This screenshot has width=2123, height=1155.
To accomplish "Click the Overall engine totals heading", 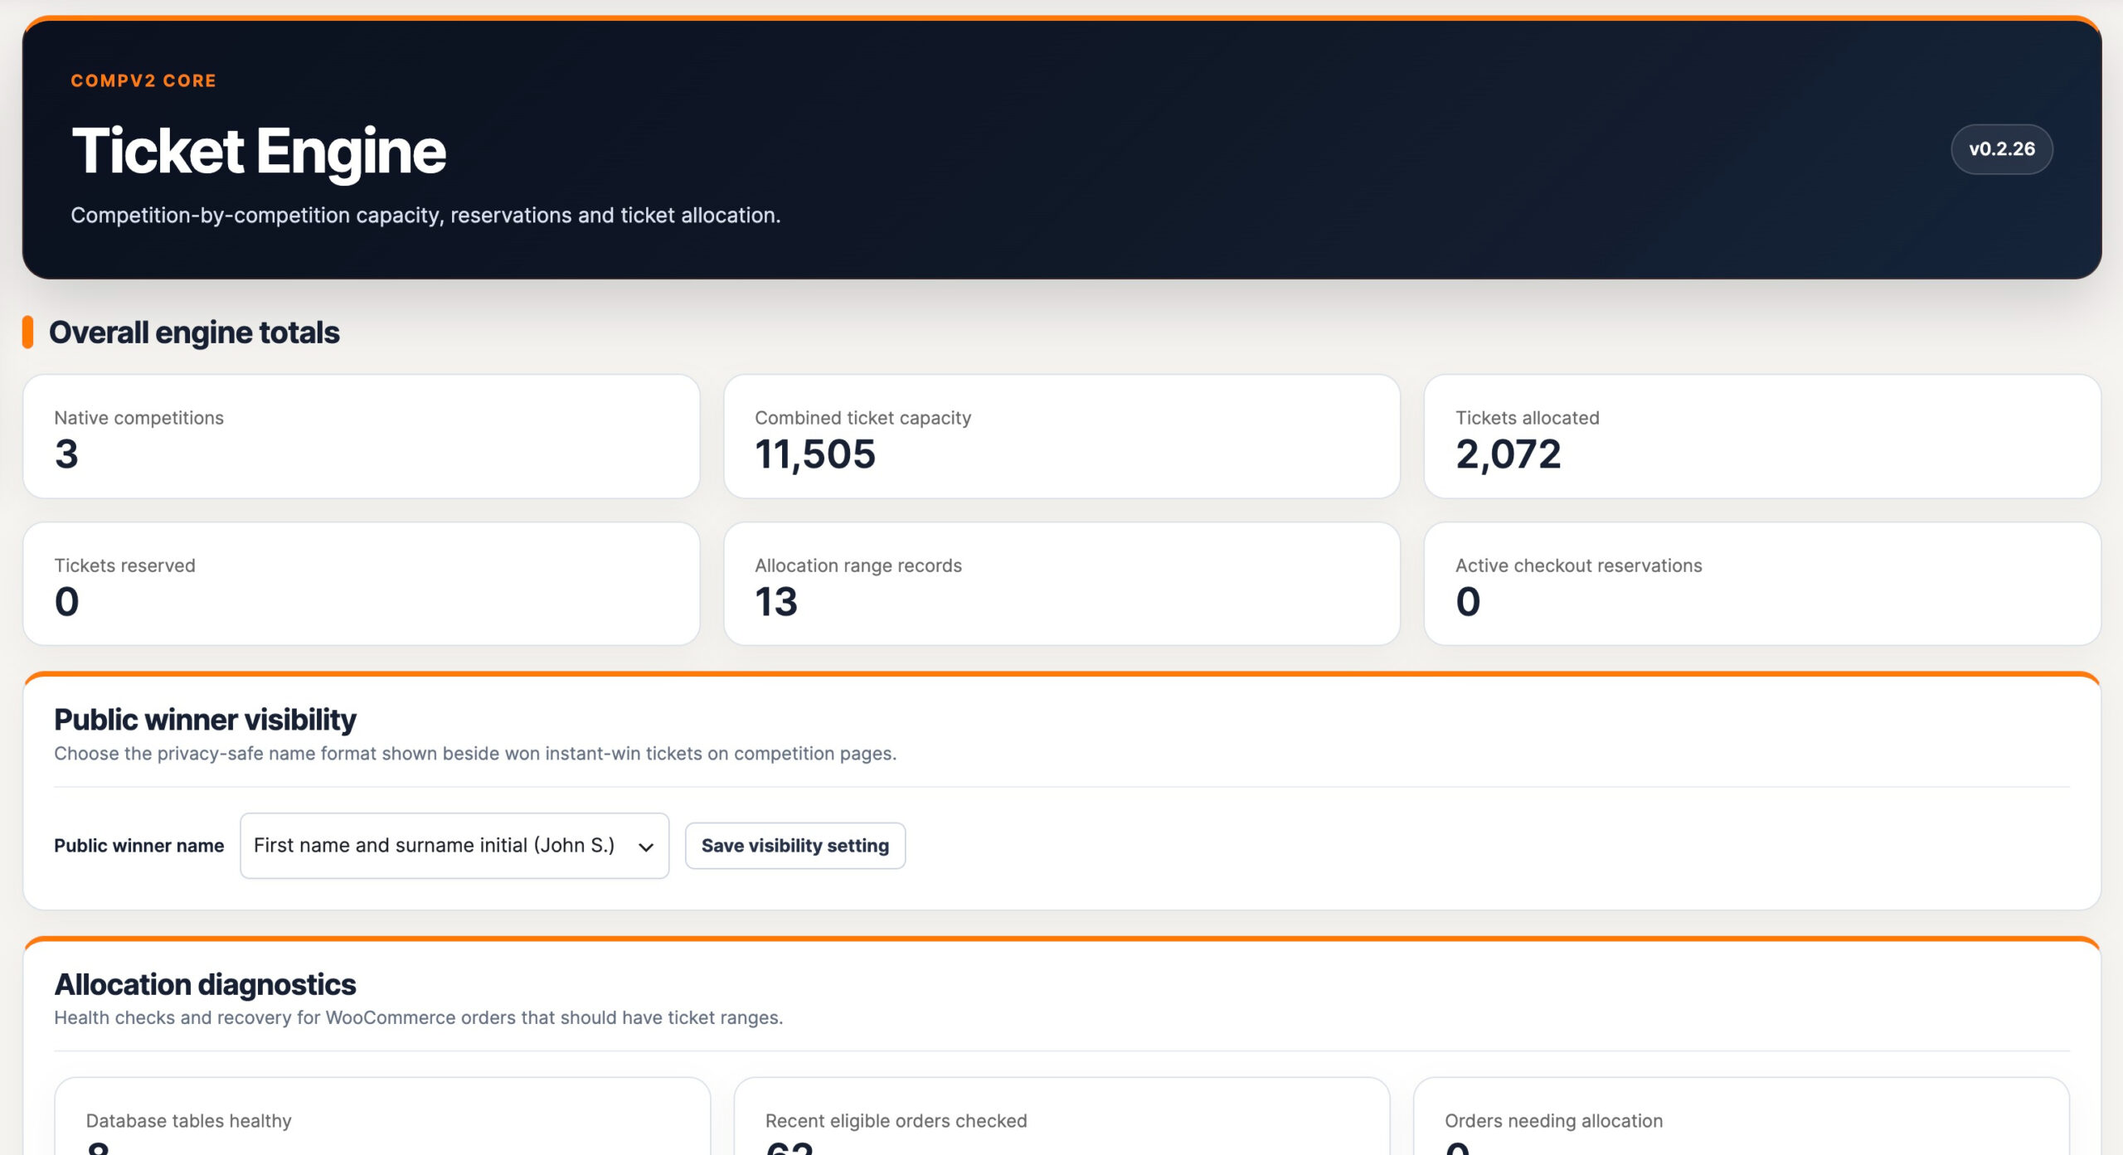I will click(x=194, y=332).
